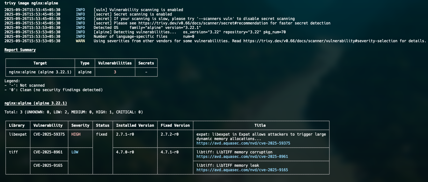Screen dimensions: 428x182
Task: Select CVE-2025-9165 in the Vulnerability column
Action: click(48, 165)
